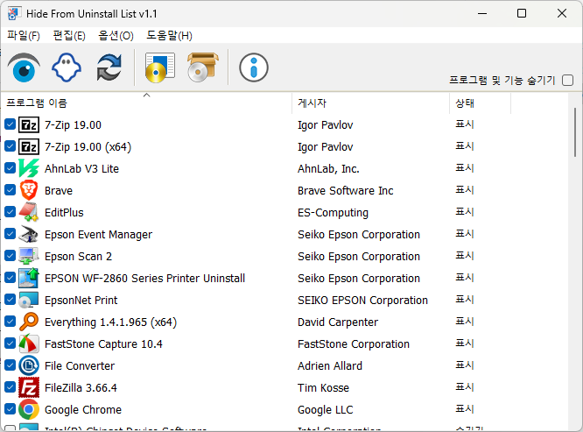Viewport: 583px width, 432px height.
Task: Click the FileZilla program icon
Action: click(29, 387)
